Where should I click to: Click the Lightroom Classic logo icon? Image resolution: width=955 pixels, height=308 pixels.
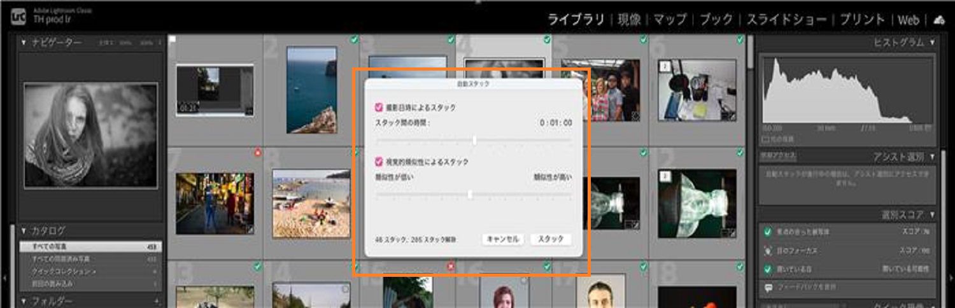[18, 15]
